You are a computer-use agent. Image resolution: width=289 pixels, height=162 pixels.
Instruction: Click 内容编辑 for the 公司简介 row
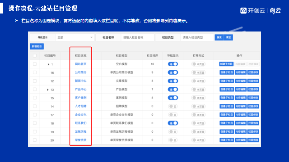pos(241,72)
